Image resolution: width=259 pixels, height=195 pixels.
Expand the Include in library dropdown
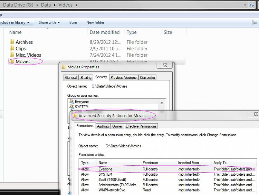28,22
